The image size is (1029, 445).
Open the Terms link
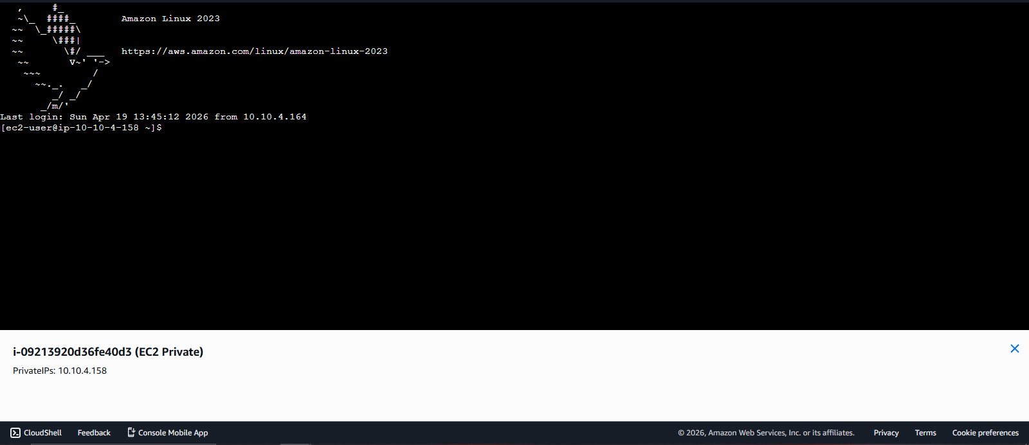tap(925, 433)
